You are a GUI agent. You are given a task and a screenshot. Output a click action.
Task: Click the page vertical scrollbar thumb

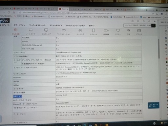159,49
